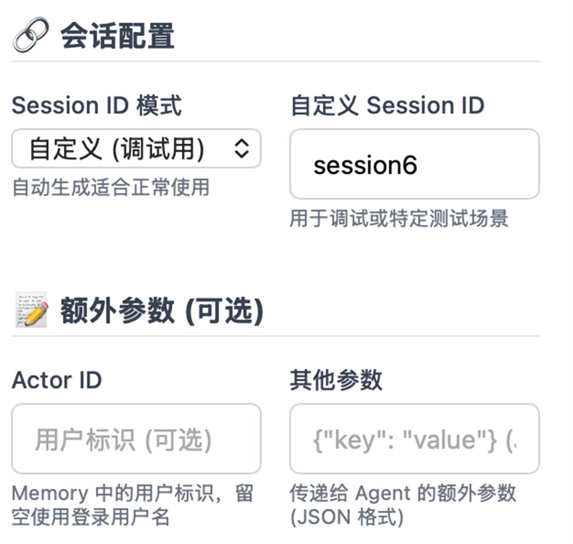Image resolution: width=573 pixels, height=544 pixels.
Task: Click the 用于调试或特定测试场景 hint text
Action: [398, 218]
